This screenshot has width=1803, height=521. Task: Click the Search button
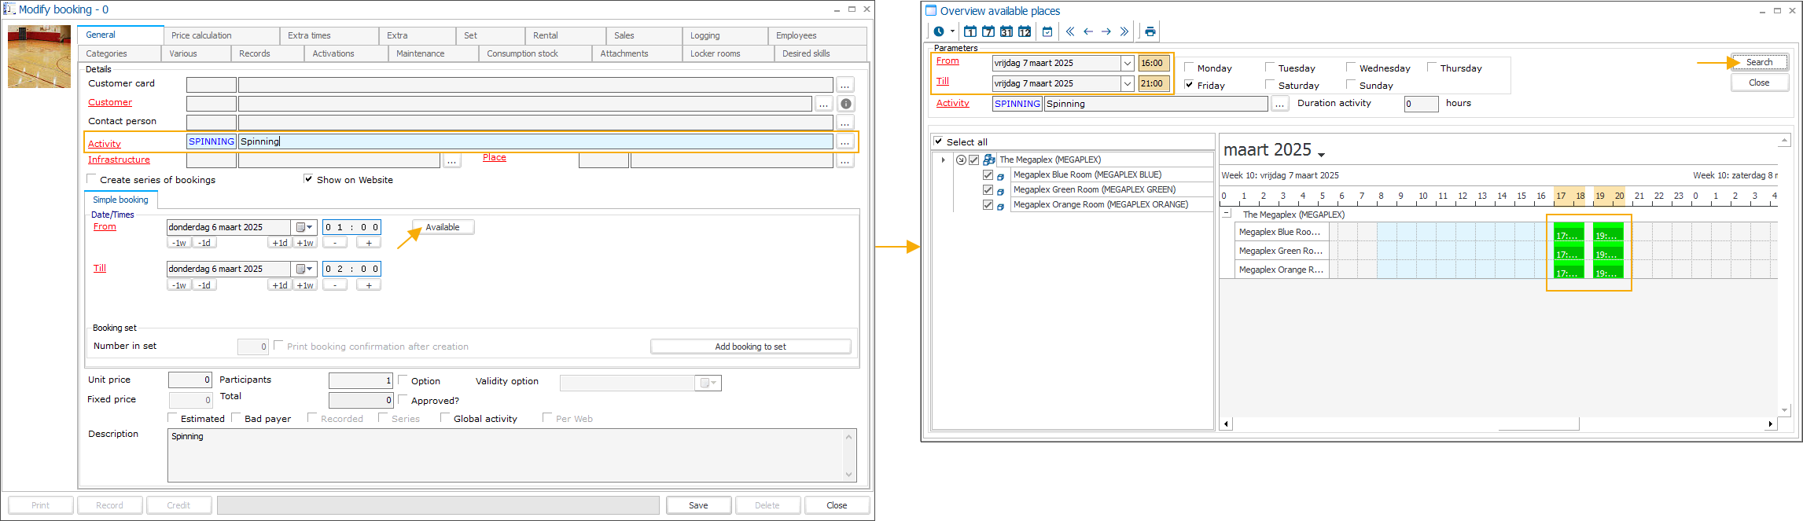coord(1759,62)
